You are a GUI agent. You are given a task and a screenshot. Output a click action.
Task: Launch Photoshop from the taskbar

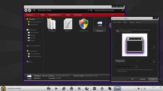click(x=94, y=88)
